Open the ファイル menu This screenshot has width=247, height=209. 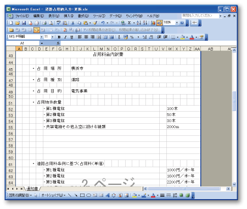(x=22, y=16)
